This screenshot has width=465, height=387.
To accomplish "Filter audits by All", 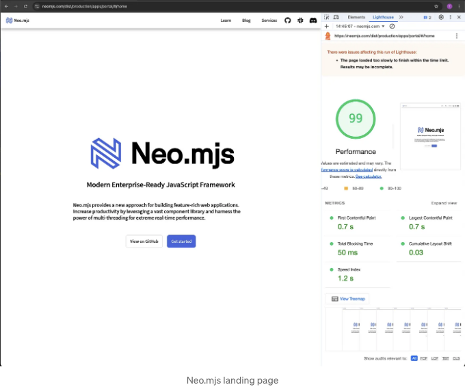I will click(x=414, y=358).
